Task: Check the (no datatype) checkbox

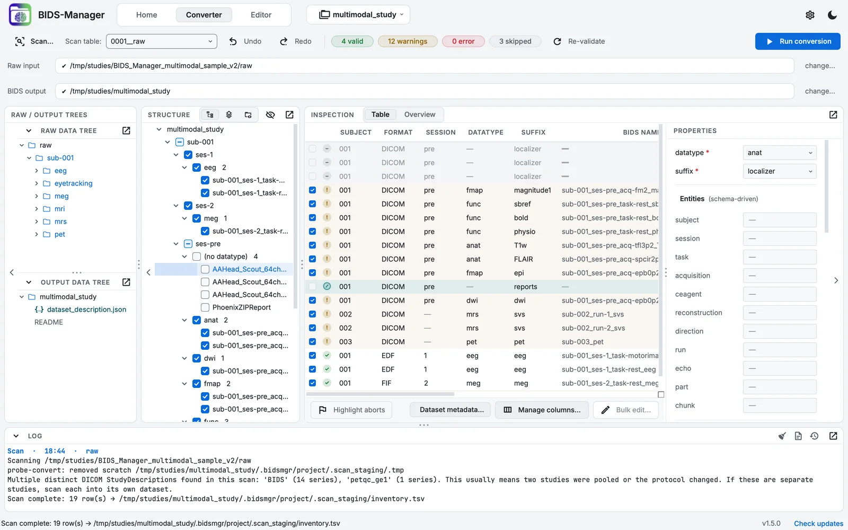Action: click(x=197, y=257)
